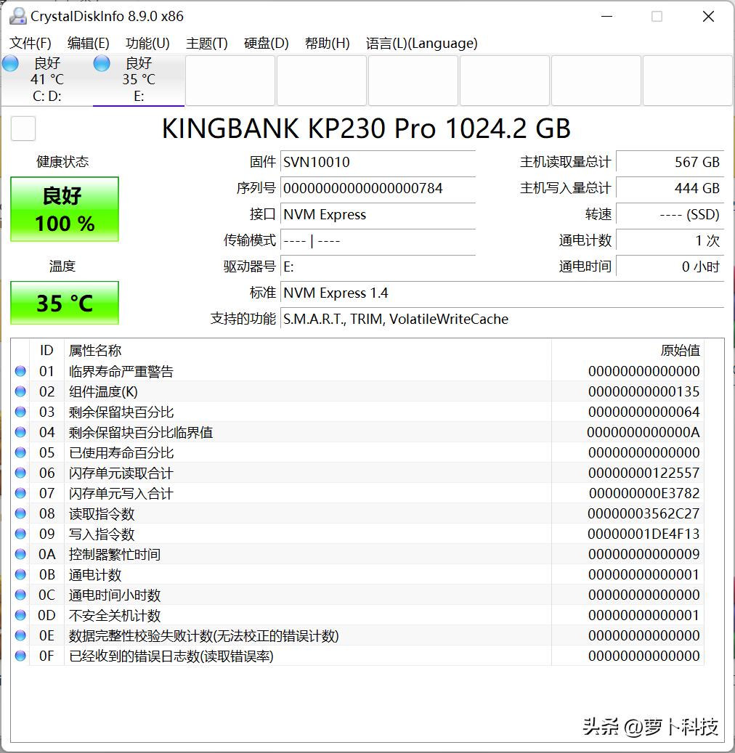Click the status dot for attribute 0E
The width and height of the screenshot is (735, 753).
(20, 635)
